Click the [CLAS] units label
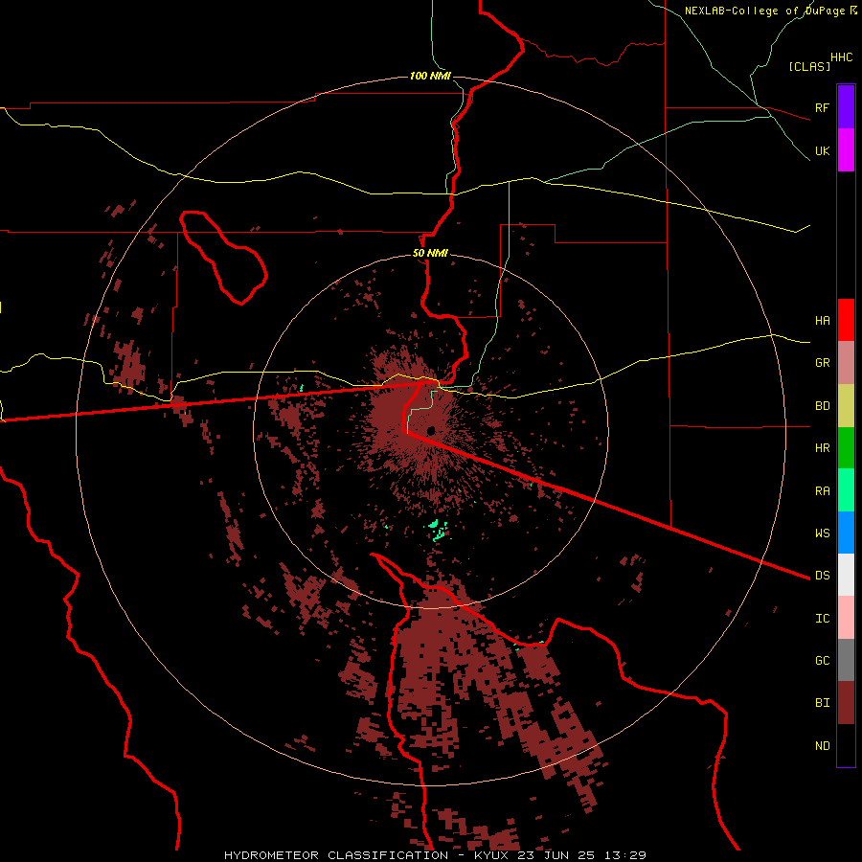This screenshot has height=862, width=862. click(x=808, y=66)
